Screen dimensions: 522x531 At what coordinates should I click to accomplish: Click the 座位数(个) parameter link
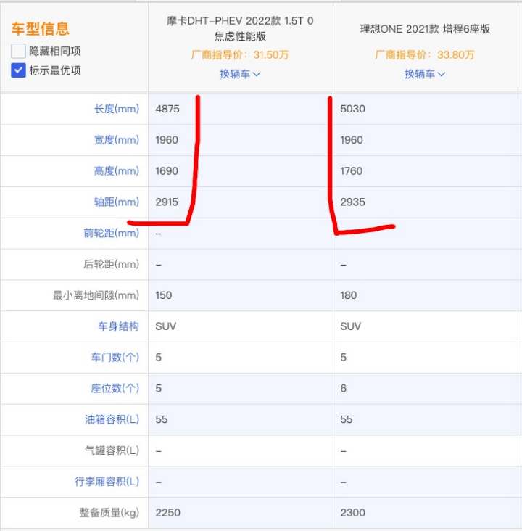(115, 388)
